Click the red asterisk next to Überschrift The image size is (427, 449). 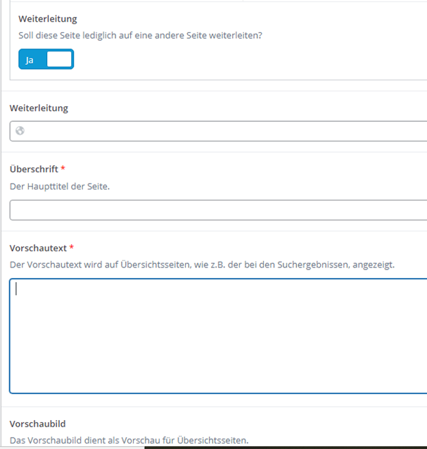[x=63, y=169]
